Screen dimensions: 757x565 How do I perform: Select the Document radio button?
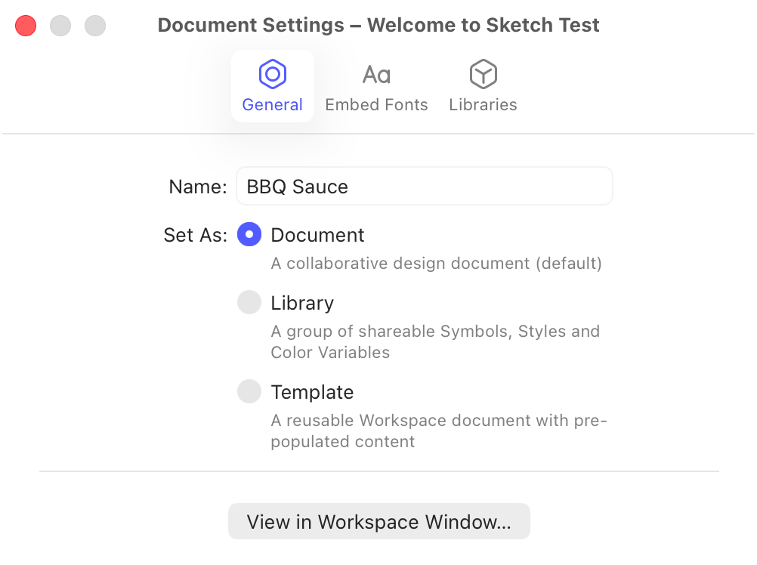pyautogui.click(x=249, y=234)
